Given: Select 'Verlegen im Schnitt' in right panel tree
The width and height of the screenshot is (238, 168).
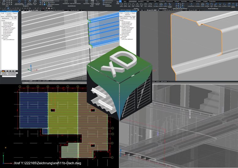Looking at the screenshot, I should click(127, 29).
